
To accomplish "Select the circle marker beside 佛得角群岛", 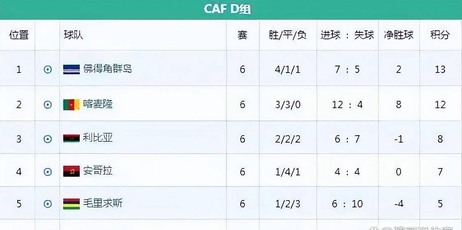I will [47, 70].
